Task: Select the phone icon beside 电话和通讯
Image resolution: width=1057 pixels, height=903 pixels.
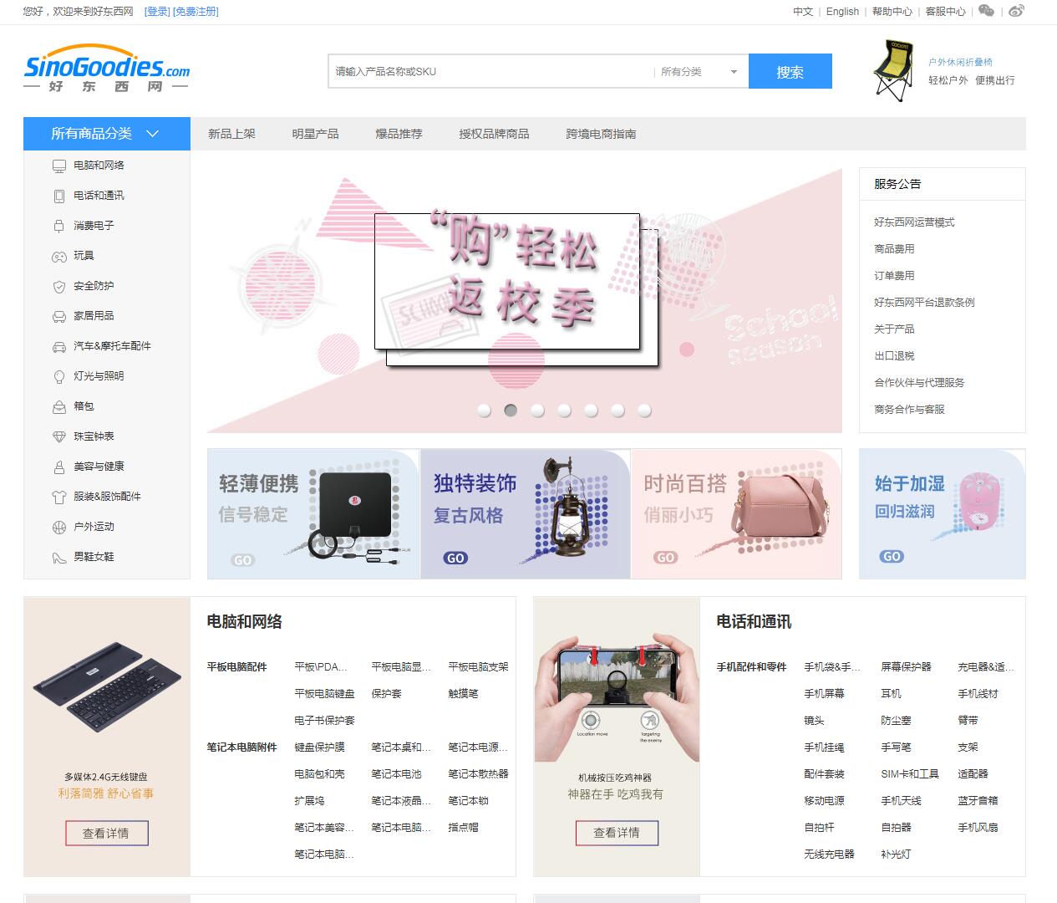Action: [x=59, y=196]
